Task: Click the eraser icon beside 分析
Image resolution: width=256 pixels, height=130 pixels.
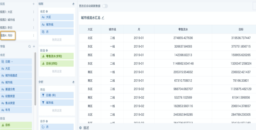Action: tap(73, 82)
